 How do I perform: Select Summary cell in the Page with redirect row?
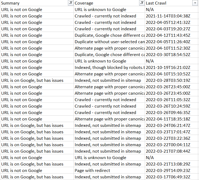[37, 171]
